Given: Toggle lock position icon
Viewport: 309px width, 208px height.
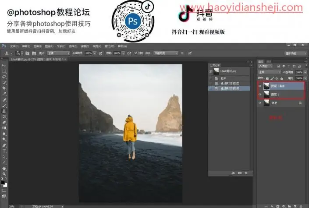Looking at the screenshot, I should click(x=277, y=78).
